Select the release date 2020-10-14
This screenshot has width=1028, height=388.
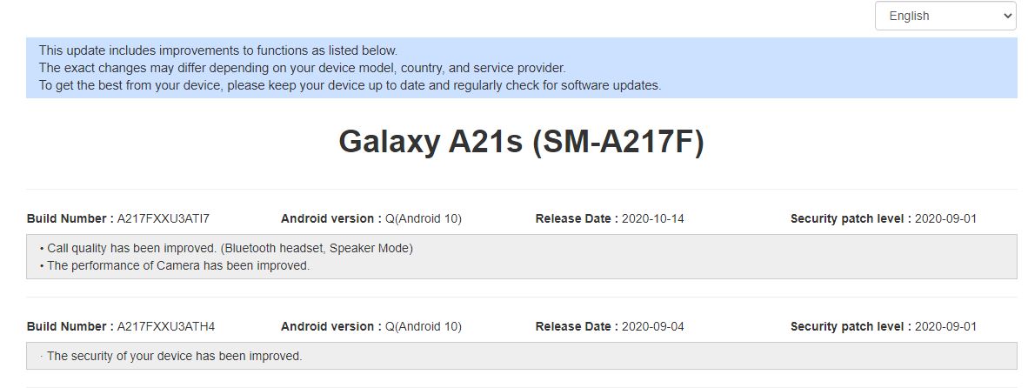[652, 218]
